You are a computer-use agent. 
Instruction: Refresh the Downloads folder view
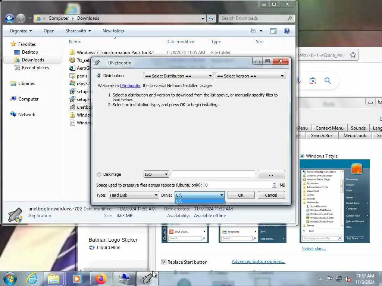coord(211,18)
